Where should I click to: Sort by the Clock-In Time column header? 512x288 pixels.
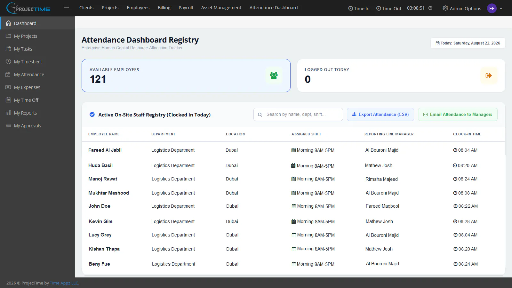point(467,134)
